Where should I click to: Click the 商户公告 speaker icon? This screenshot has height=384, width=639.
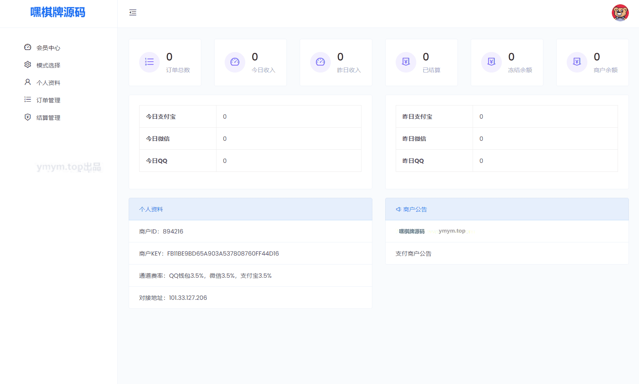[398, 209]
